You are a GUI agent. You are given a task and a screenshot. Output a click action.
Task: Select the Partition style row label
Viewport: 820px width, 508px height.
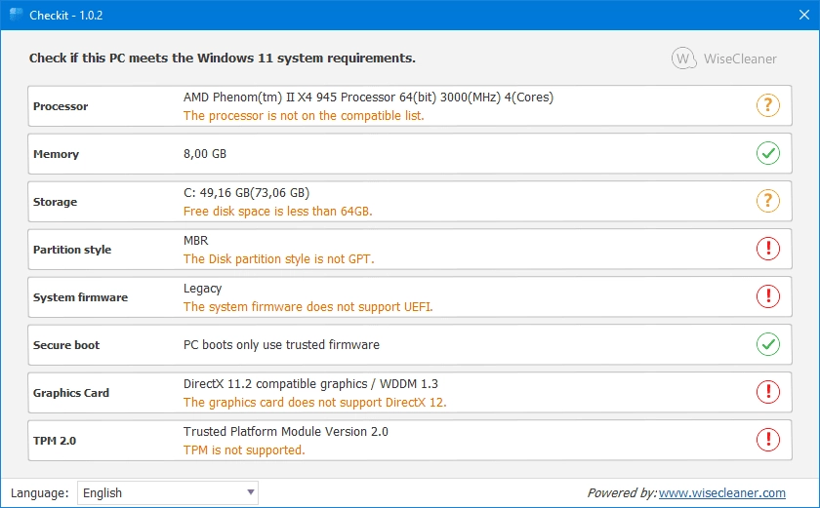click(72, 250)
